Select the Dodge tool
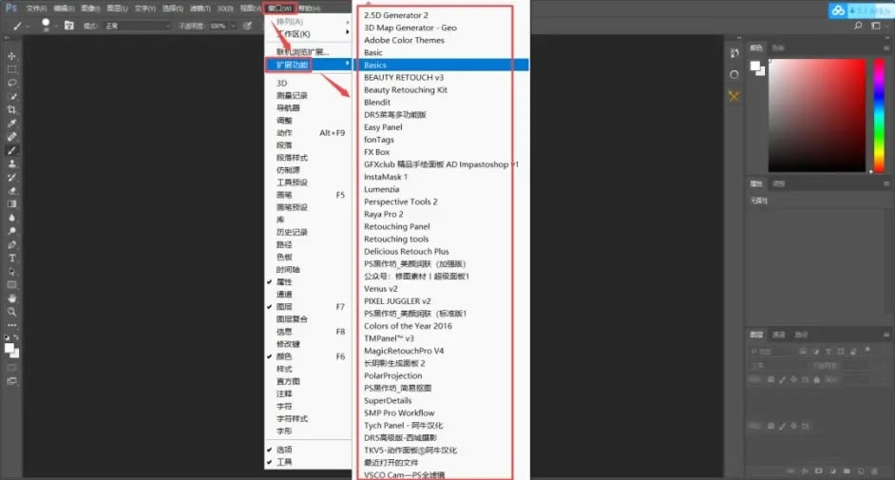This screenshot has height=480, width=895. coord(11,231)
